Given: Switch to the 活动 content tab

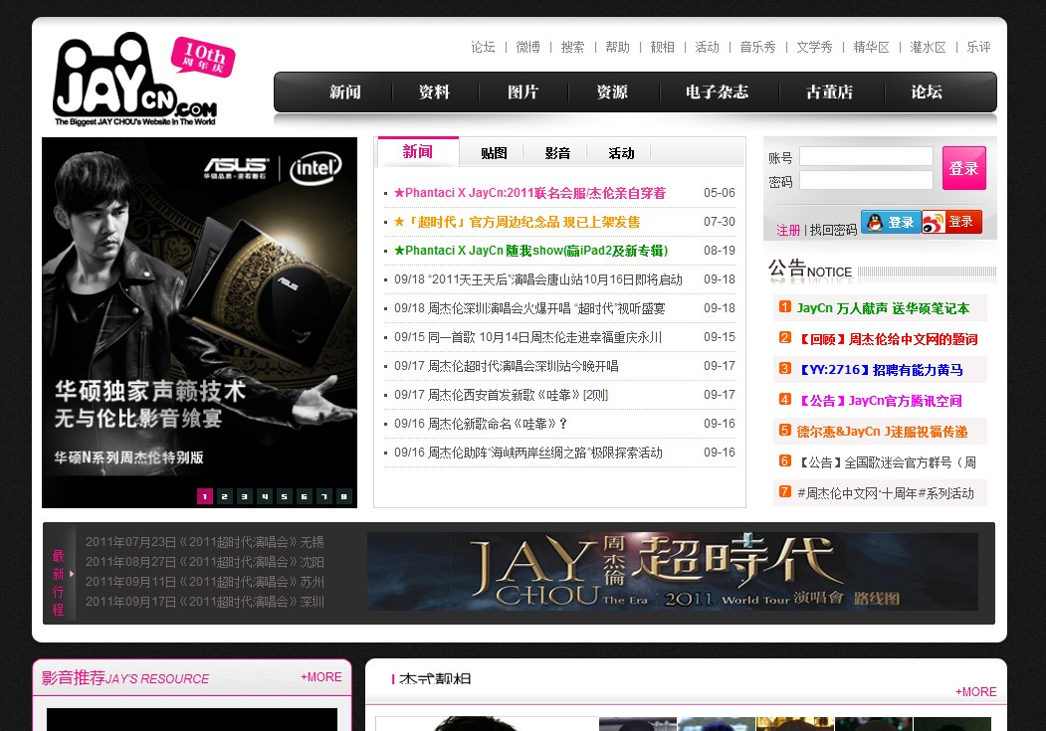Looking at the screenshot, I should tap(621, 153).
